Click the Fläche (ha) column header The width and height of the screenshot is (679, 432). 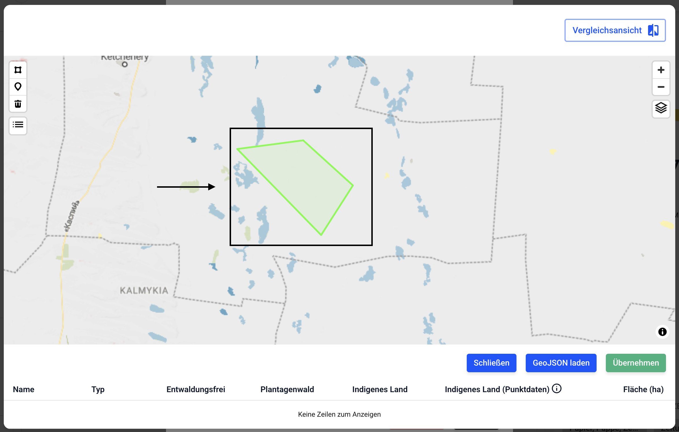click(643, 390)
